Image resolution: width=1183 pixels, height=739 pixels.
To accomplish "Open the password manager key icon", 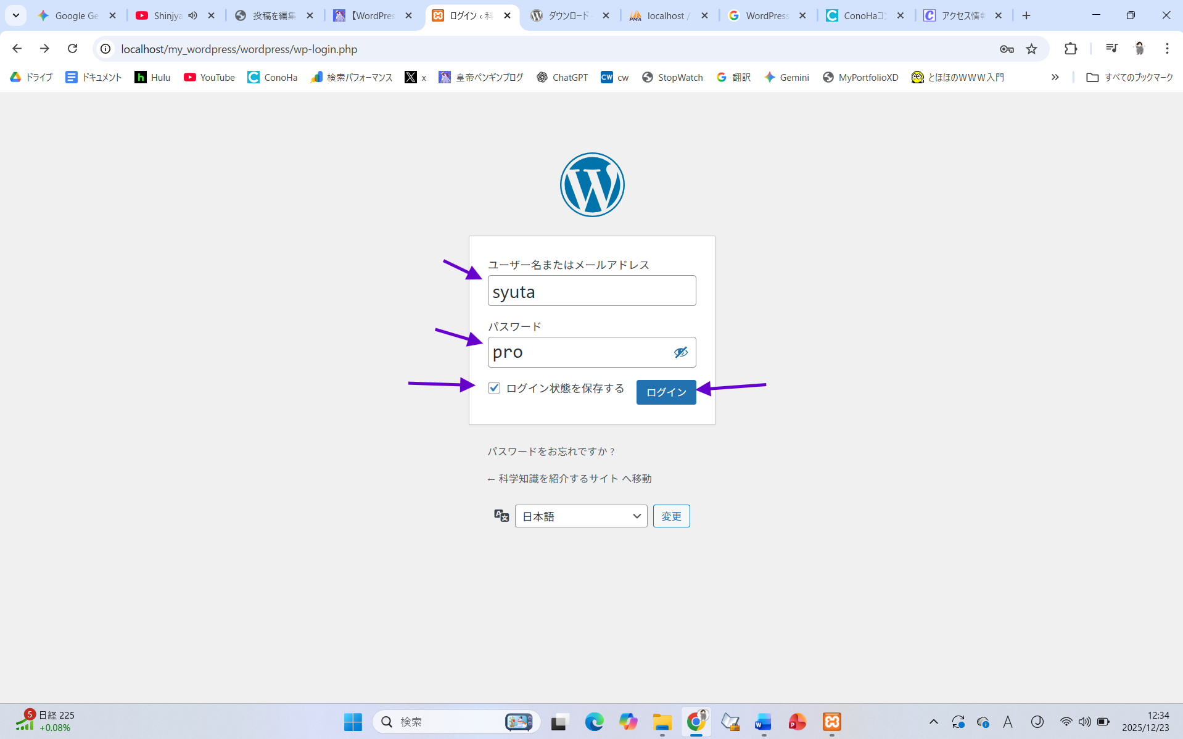I will click(1007, 49).
